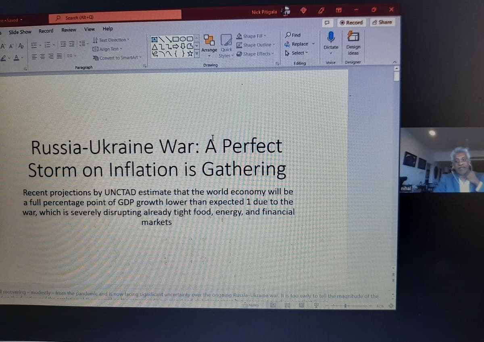
Task: Click the Record button near Share
Action: [x=351, y=23]
